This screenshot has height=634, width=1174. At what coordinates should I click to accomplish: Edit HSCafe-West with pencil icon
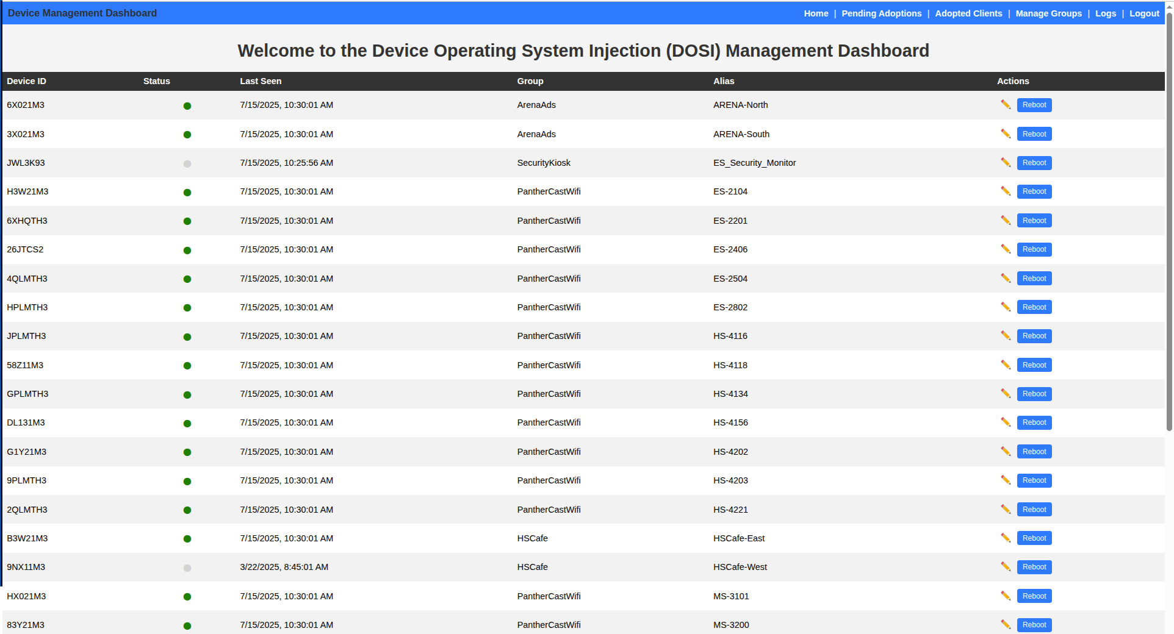pos(1006,566)
